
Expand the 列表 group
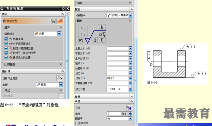tap(130, 3)
